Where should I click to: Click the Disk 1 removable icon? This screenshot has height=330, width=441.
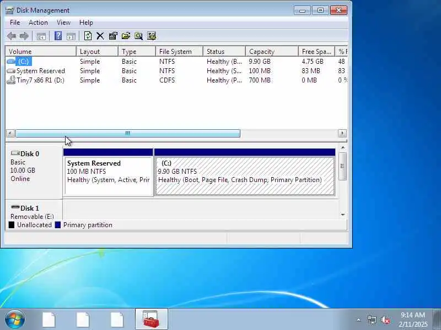pyautogui.click(x=15, y=207)
